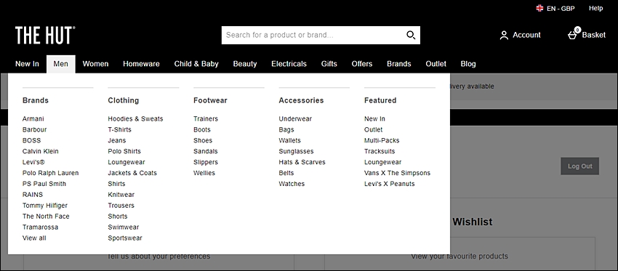Open the Offers navigation menu
This screenshot has height=271, width=618.
pos(362,64)
